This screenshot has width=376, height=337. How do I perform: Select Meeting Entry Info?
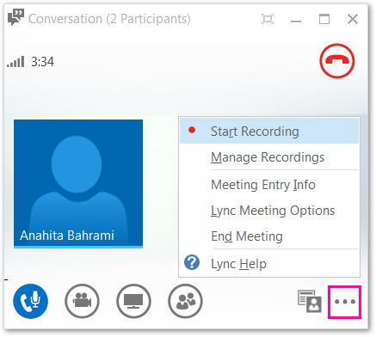pos(269,185)
